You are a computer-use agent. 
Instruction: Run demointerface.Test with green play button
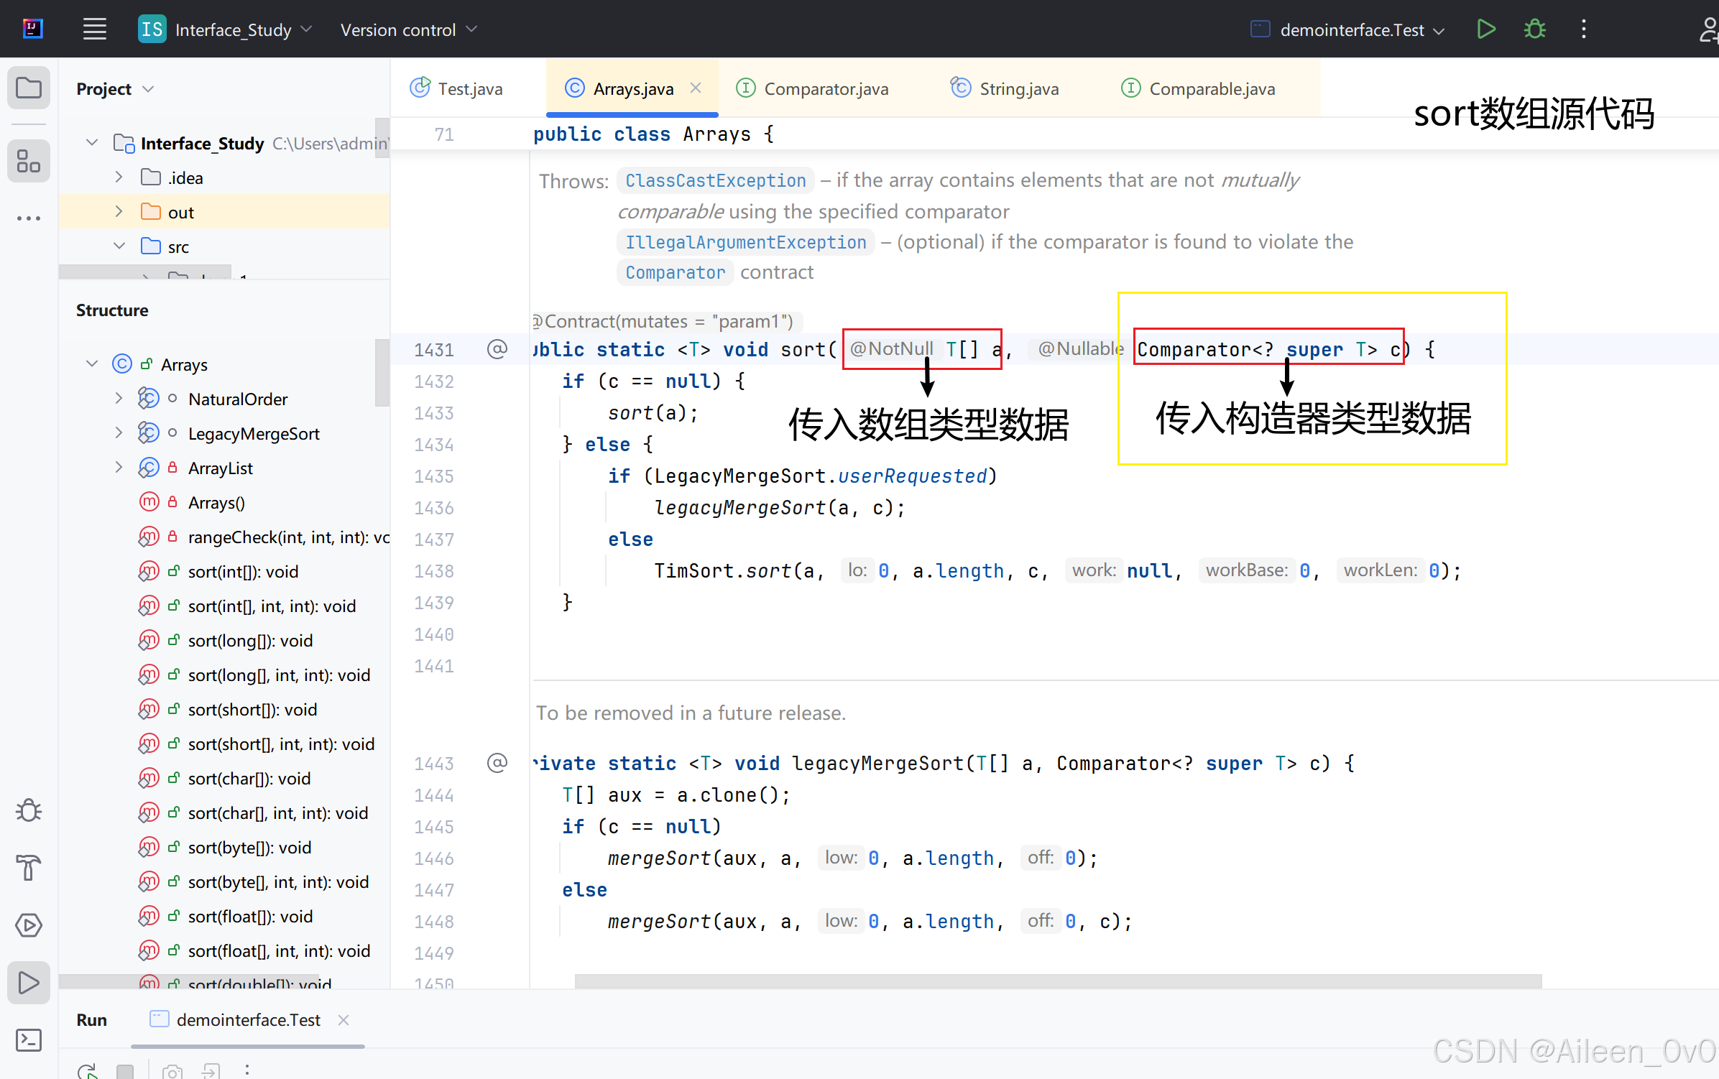point(1485,29)
